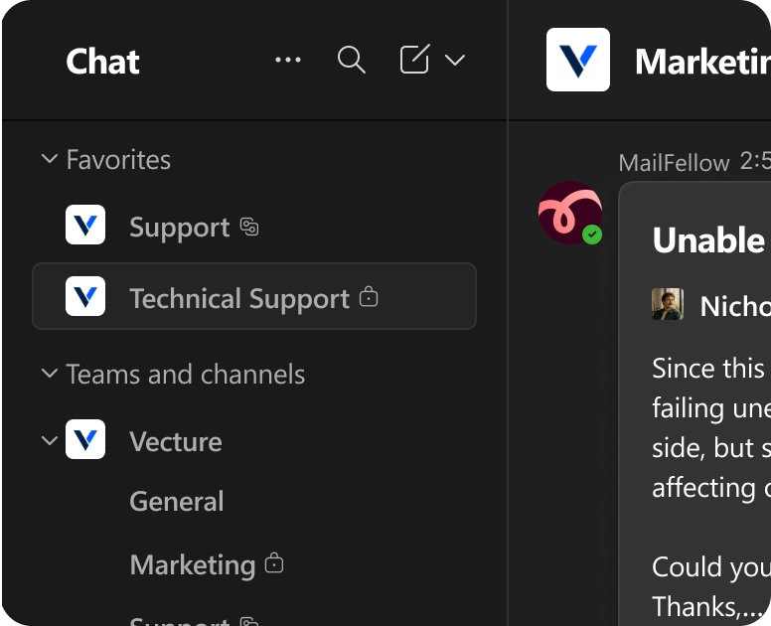771x626 pixels.
Task: Click the search magnifier icon
Action: pyautogui.click(x=351, y=60)
